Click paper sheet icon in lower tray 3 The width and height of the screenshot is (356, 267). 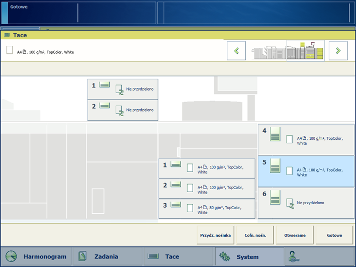point(190,208)
